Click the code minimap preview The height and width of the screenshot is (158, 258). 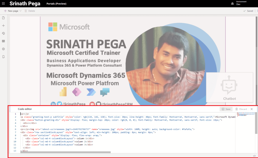click(x=245, y=115)
